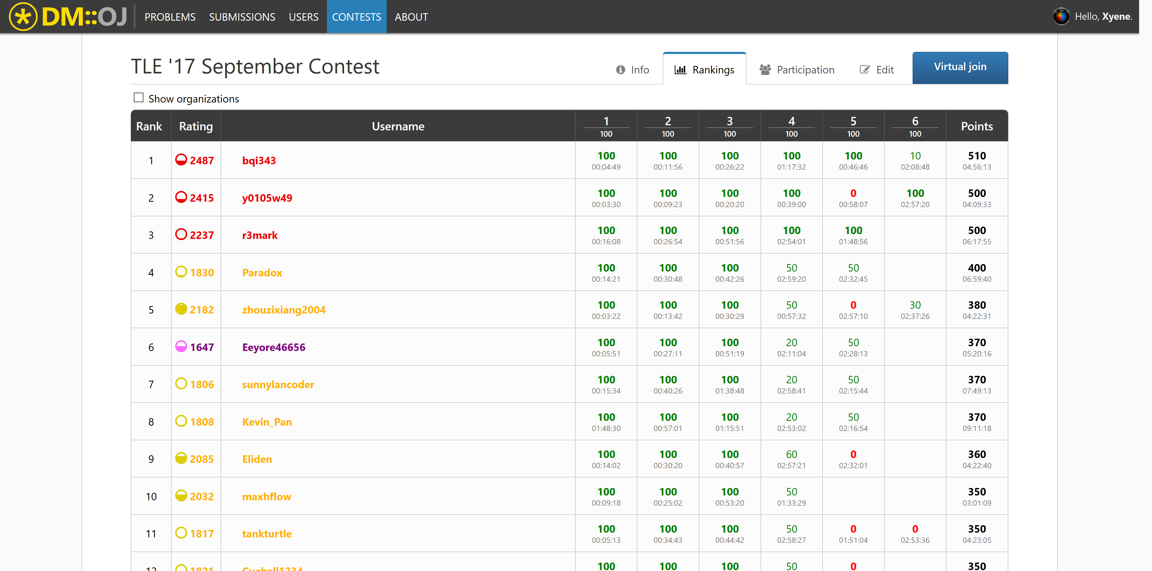Click the bar chart Rankings icon
Image resolution: width=1152 pixels, height=571 pixels.
tap(680, 70)
